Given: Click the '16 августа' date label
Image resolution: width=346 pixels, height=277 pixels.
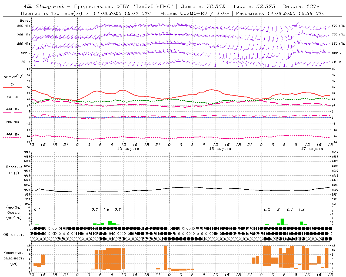Looking at the screenshot, I should (x=220, y=149).
